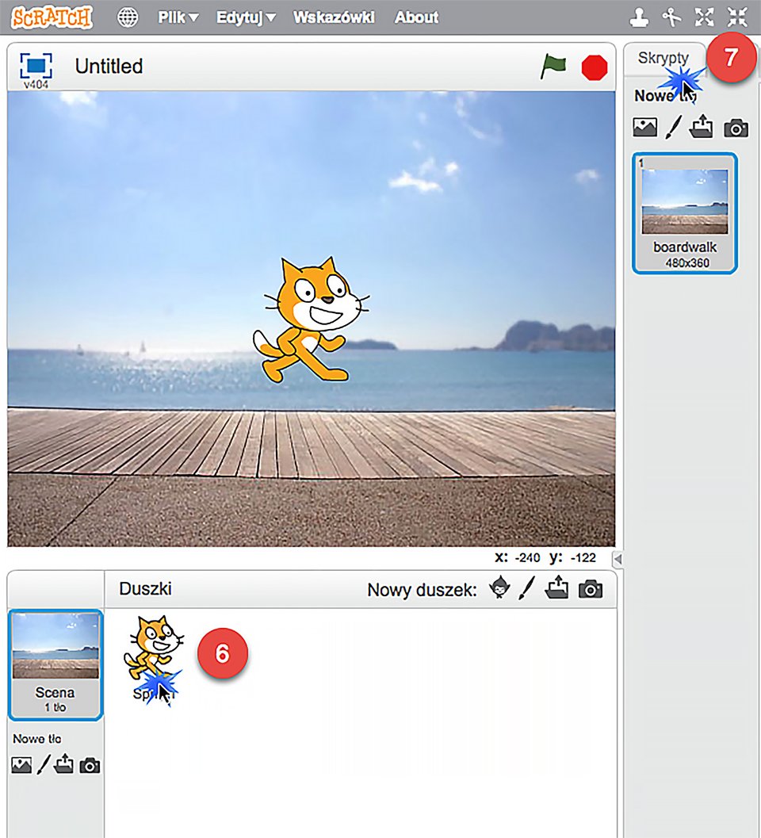Choose backdrop from library below Scena
The height and width of the screenshot is (838, 761).
pyautogui.click(x=21, y=765)
